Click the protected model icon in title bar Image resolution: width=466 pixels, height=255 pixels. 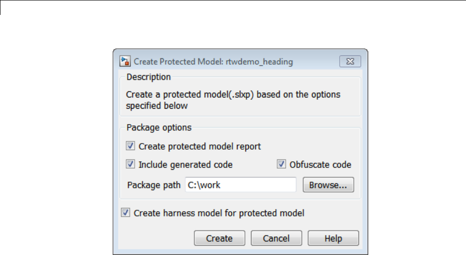click(125, 62)
